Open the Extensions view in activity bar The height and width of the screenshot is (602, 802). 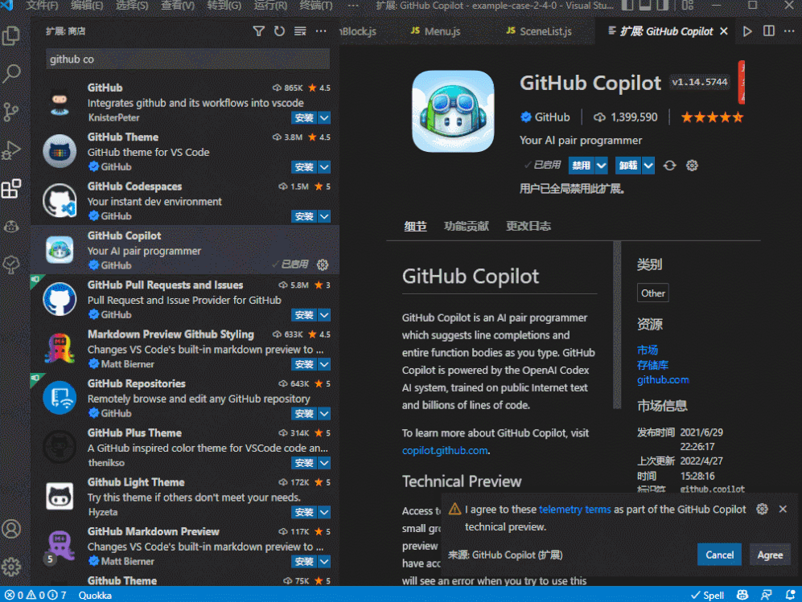click(12, 189)
